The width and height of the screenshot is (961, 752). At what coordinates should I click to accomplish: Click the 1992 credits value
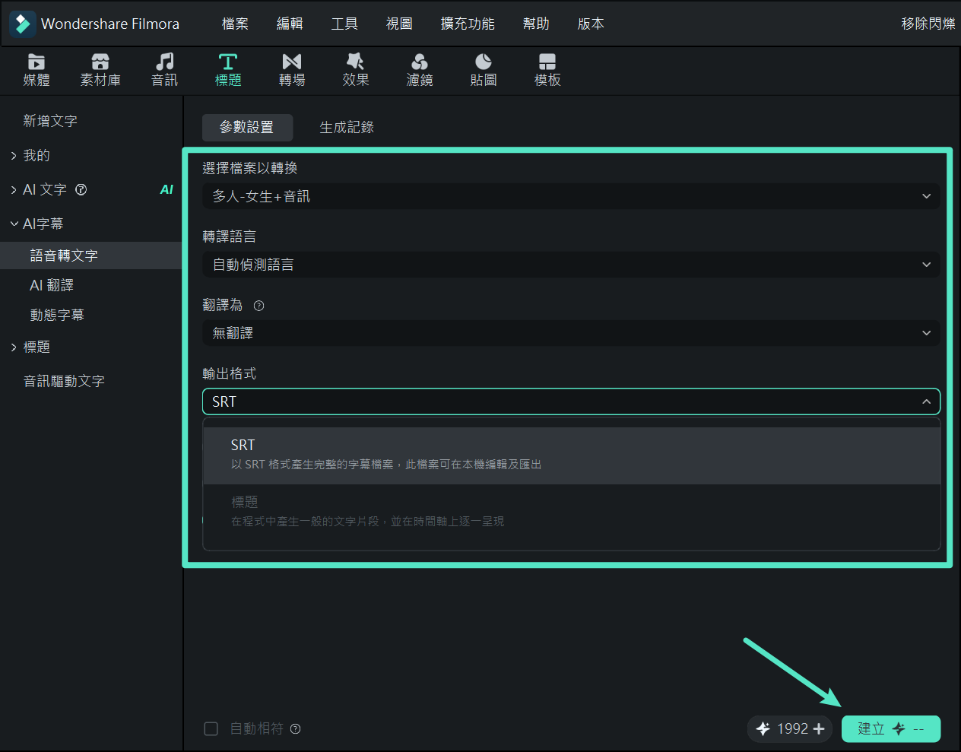tap(792, 728)
